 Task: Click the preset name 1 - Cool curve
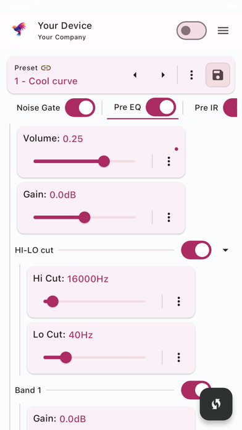[46, 81]
